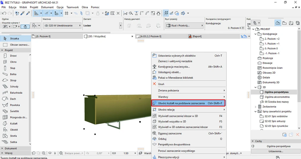Switch to the A.03.2.2 Poziom 0 tab

[x=161, y=36]
